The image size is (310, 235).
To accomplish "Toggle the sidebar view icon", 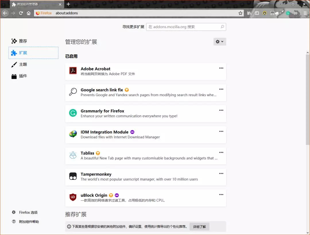I will click(x=257, y=13).
